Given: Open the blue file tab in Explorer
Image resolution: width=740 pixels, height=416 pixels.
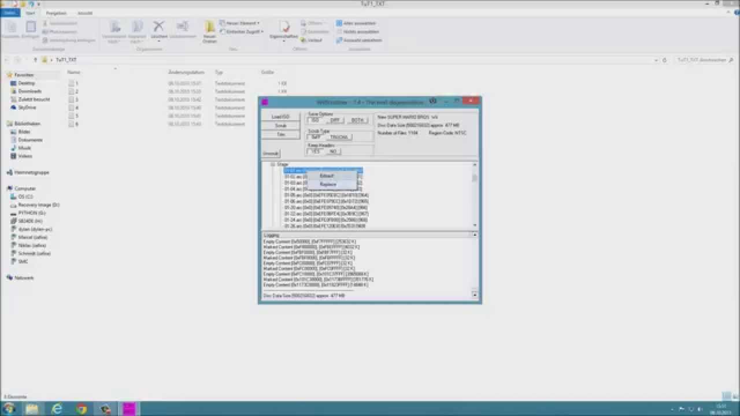Looking at the screenshot, I should point(9,13).
